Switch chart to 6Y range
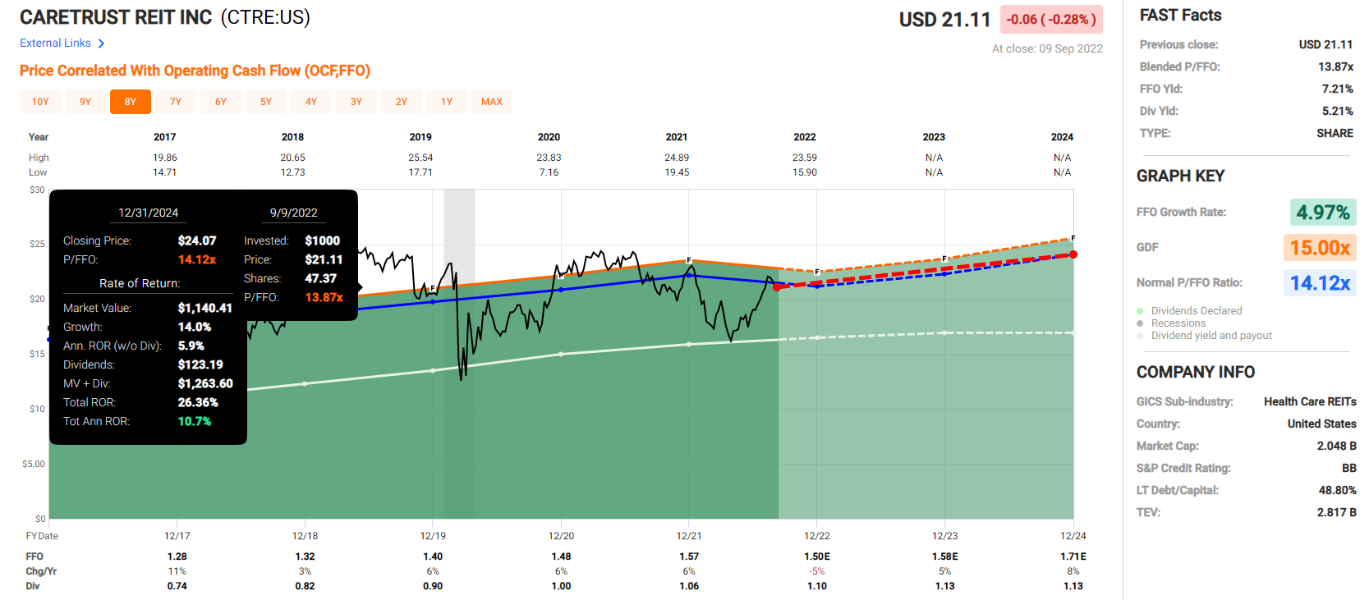 221,102
